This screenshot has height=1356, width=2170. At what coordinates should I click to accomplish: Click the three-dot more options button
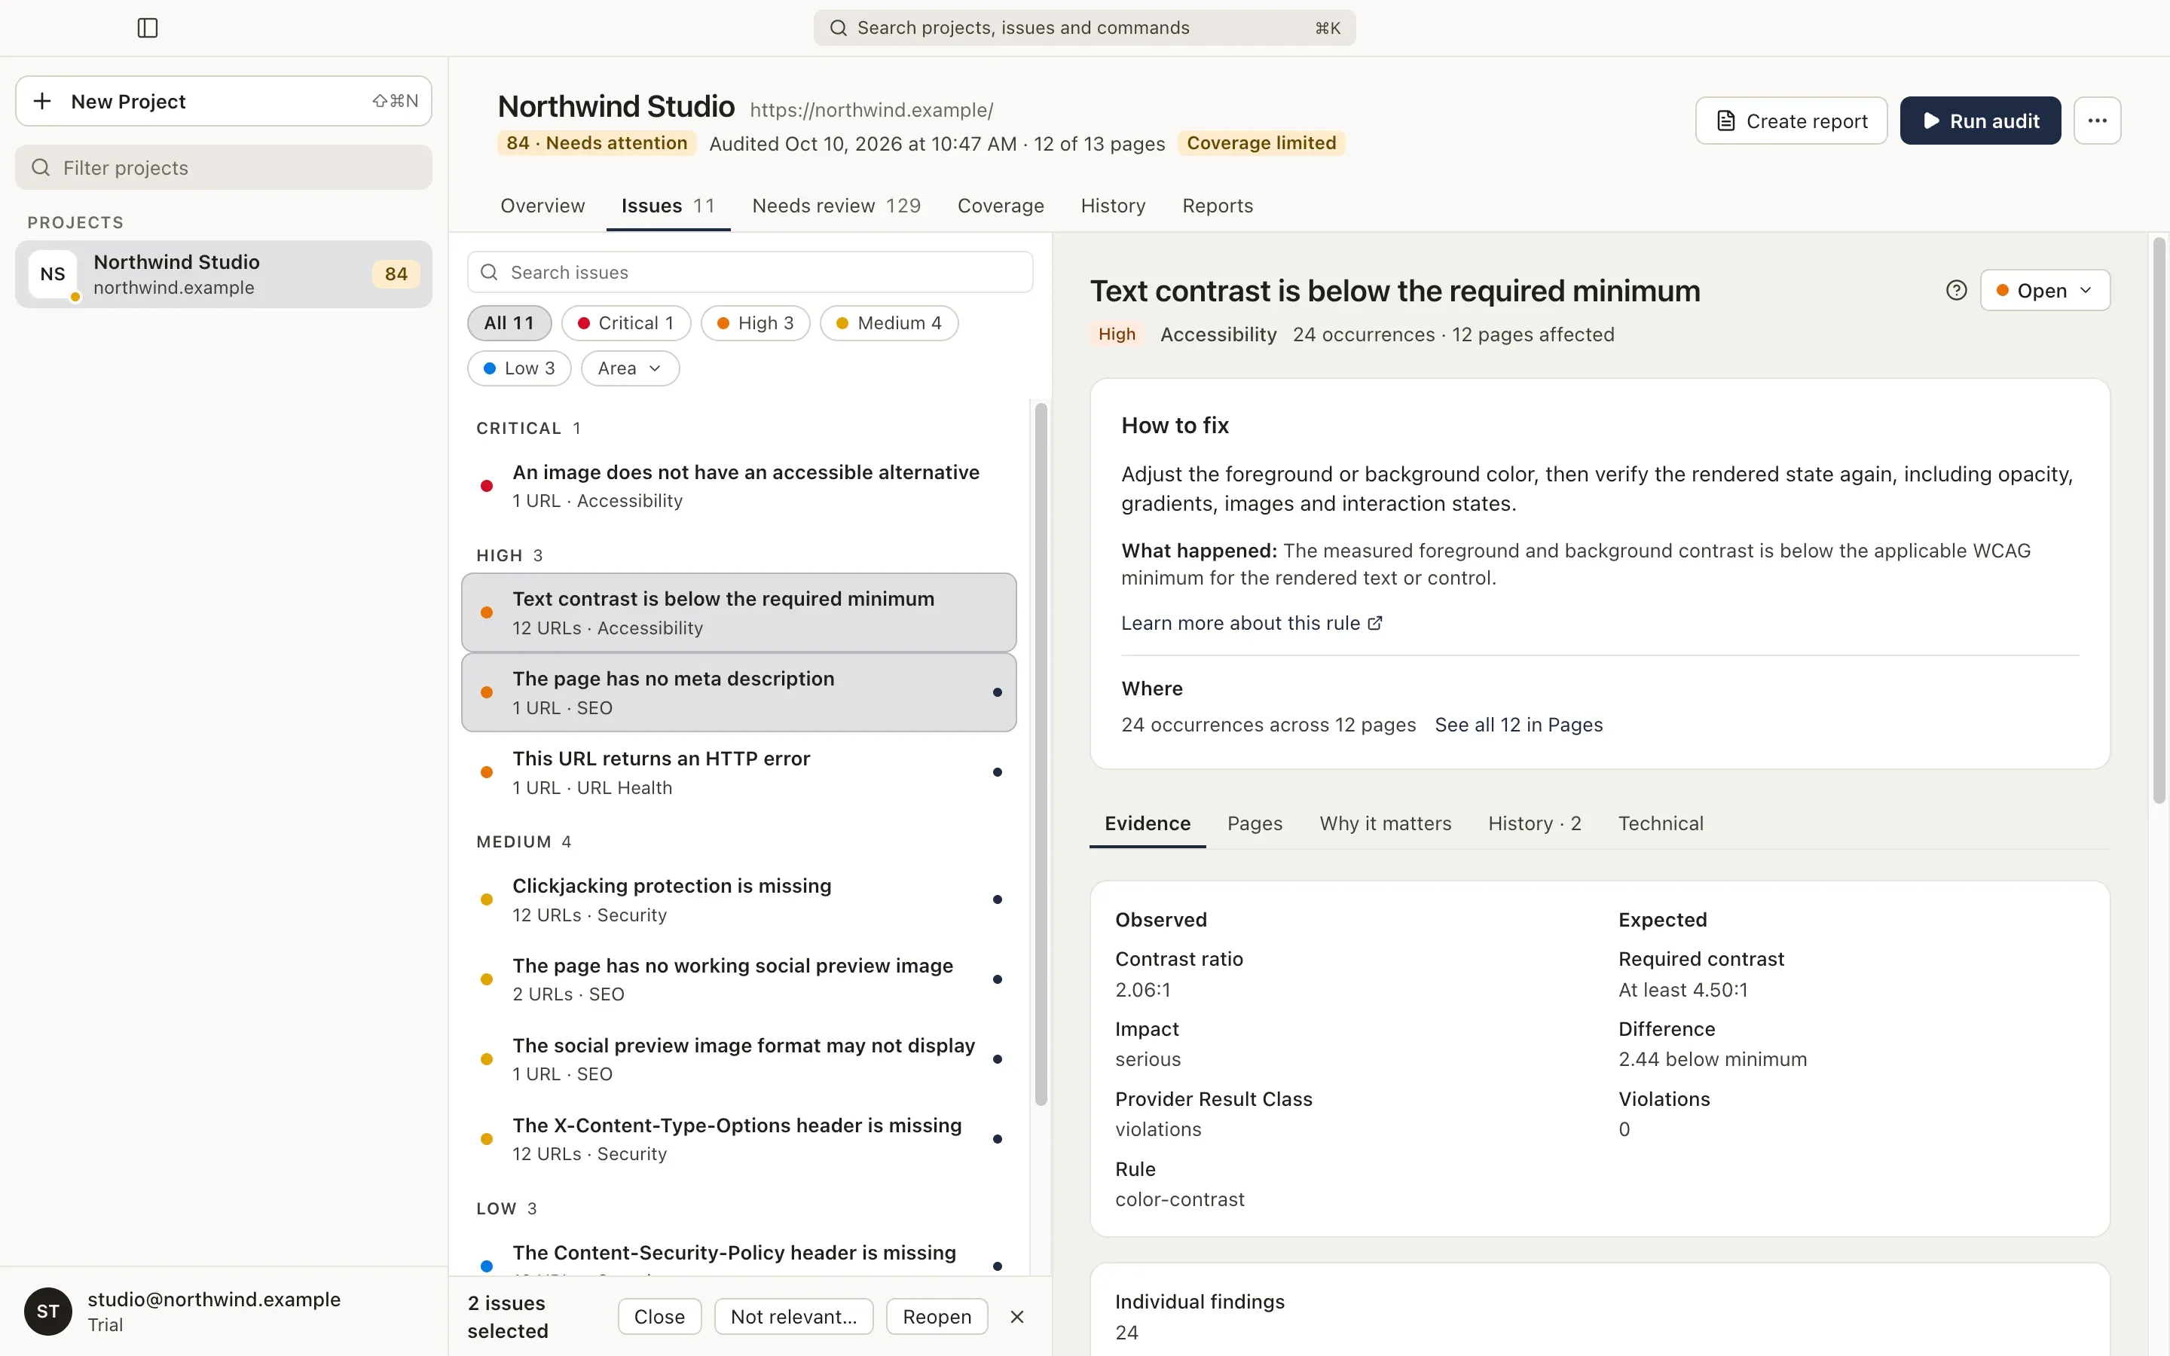point(2096,121)
